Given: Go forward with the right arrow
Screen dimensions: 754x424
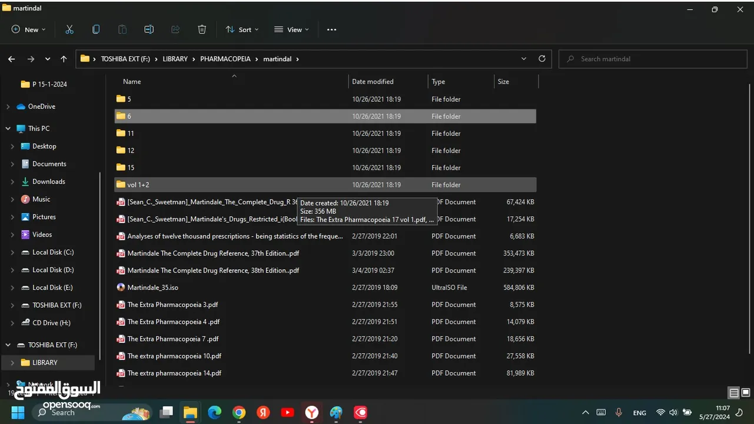Looking at the screenshot, I should point(31,59).
